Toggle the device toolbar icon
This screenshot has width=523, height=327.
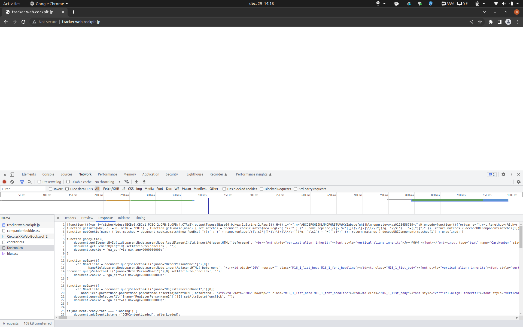point(12,174)
